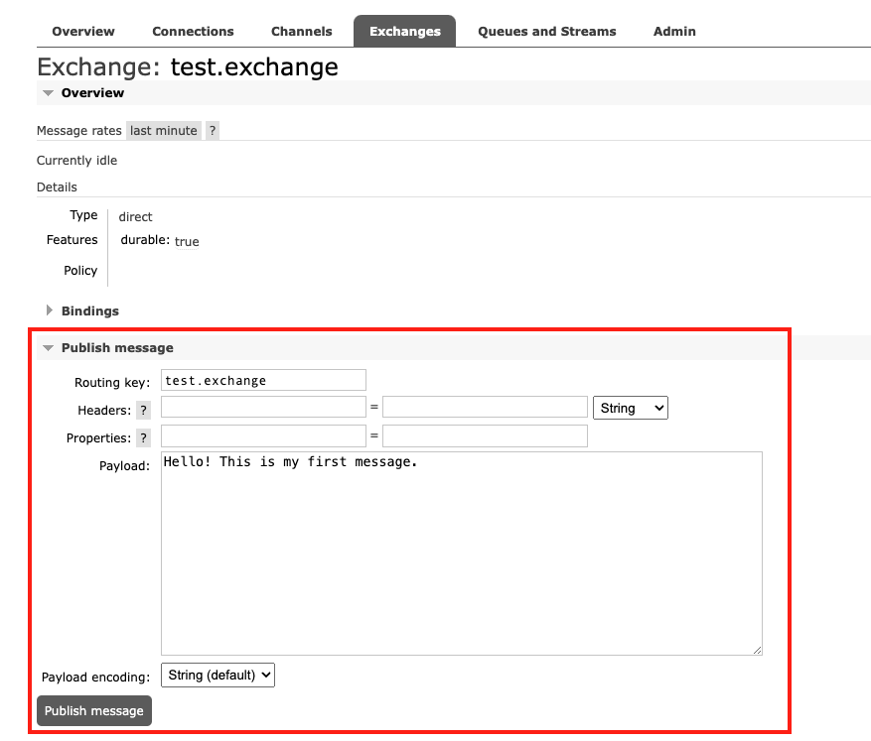Collapse the Publish message section

pyautogui.click(x=116, y=348)
